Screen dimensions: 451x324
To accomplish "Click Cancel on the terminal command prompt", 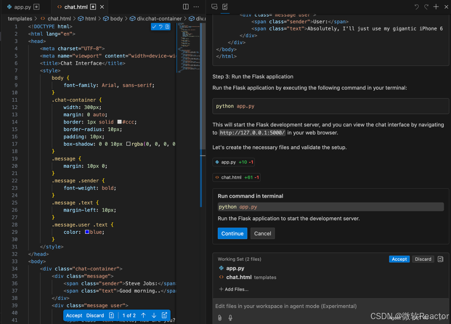I will (x=262, y=233).
